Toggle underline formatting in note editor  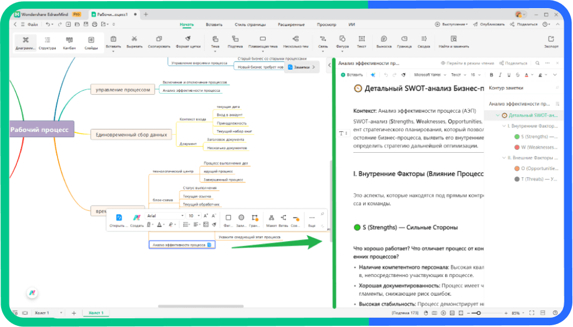click(509, 75)
